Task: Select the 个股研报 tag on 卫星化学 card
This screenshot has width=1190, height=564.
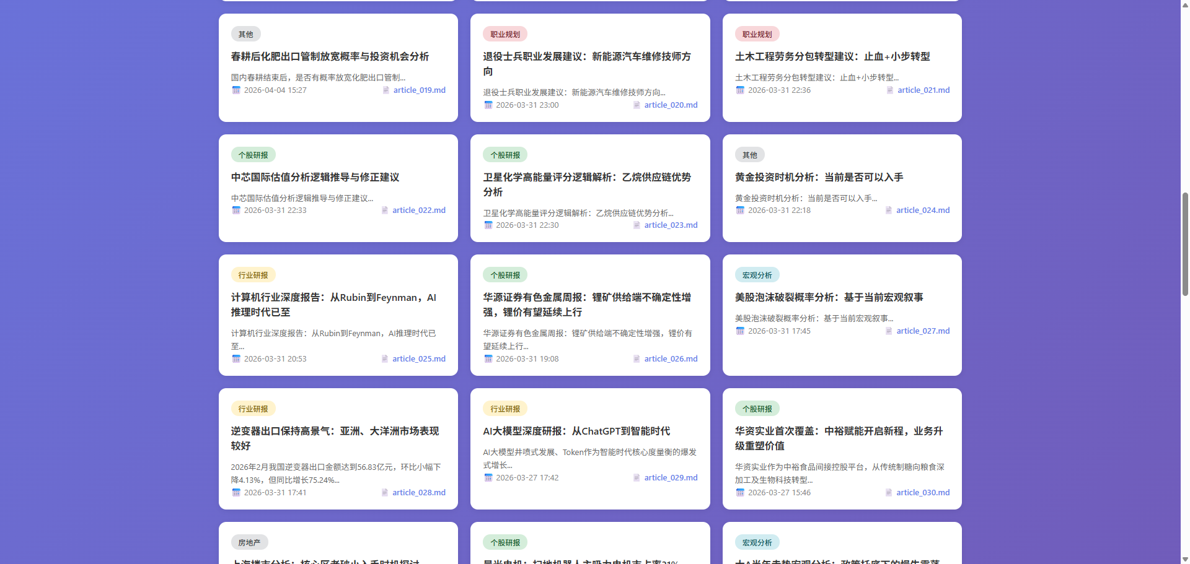Action: click(505, 155)
